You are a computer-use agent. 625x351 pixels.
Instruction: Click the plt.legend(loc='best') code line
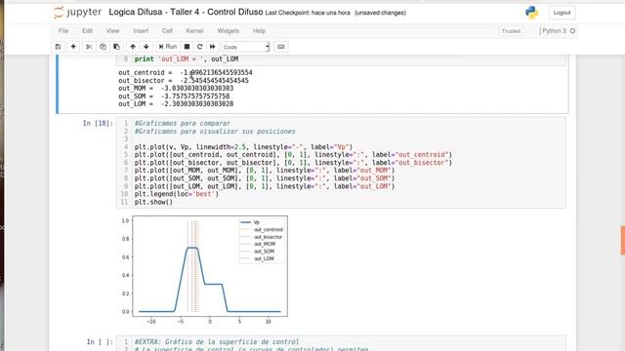[177, 194]
